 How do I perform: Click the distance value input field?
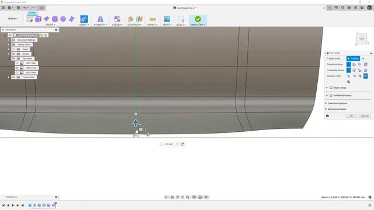pos(168,144)
